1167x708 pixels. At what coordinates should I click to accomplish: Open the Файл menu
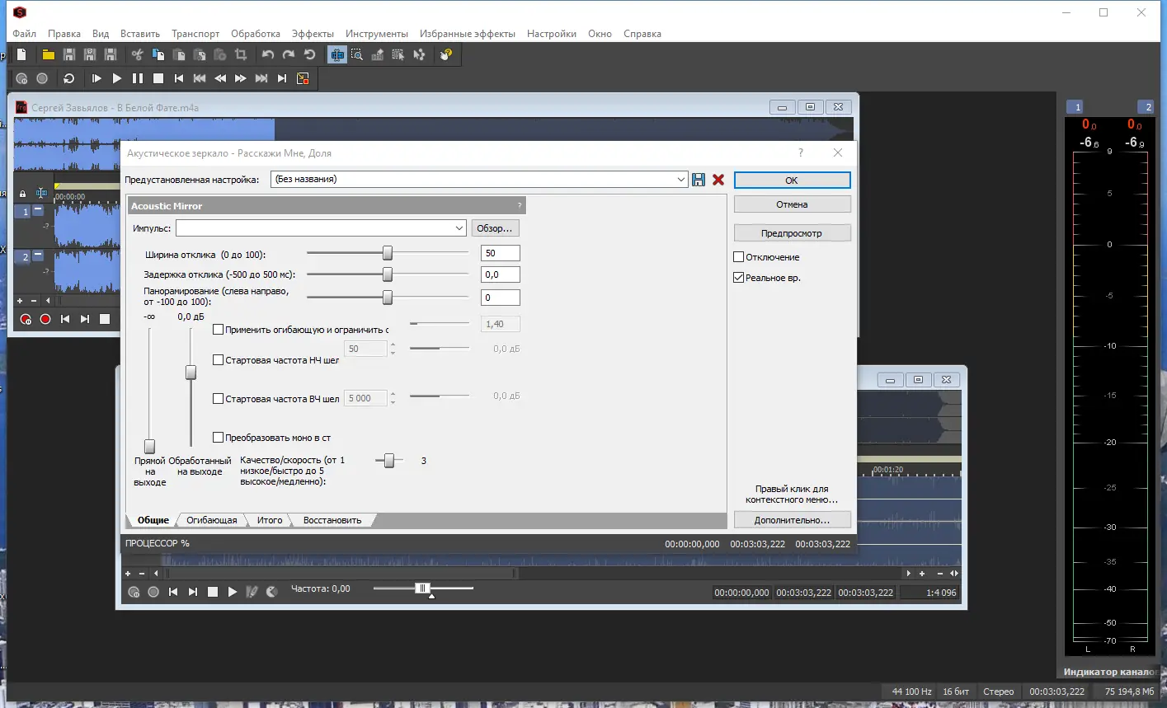(25, 34)
